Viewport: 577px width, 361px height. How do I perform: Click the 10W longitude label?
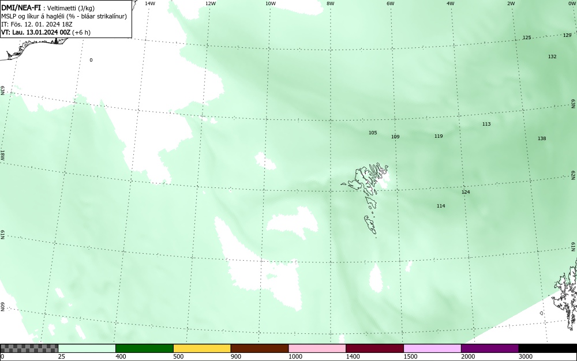pyautogui.click(x=271, y=3)
